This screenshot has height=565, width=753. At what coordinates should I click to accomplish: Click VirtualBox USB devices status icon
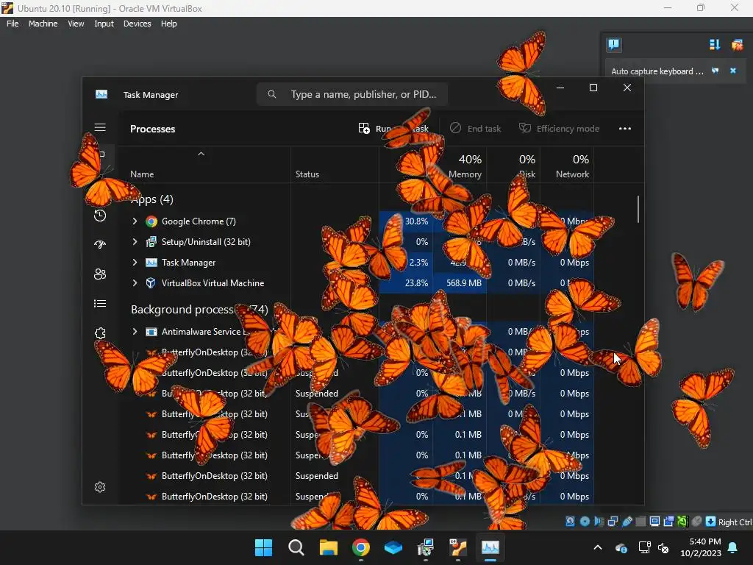pos(627,522)
